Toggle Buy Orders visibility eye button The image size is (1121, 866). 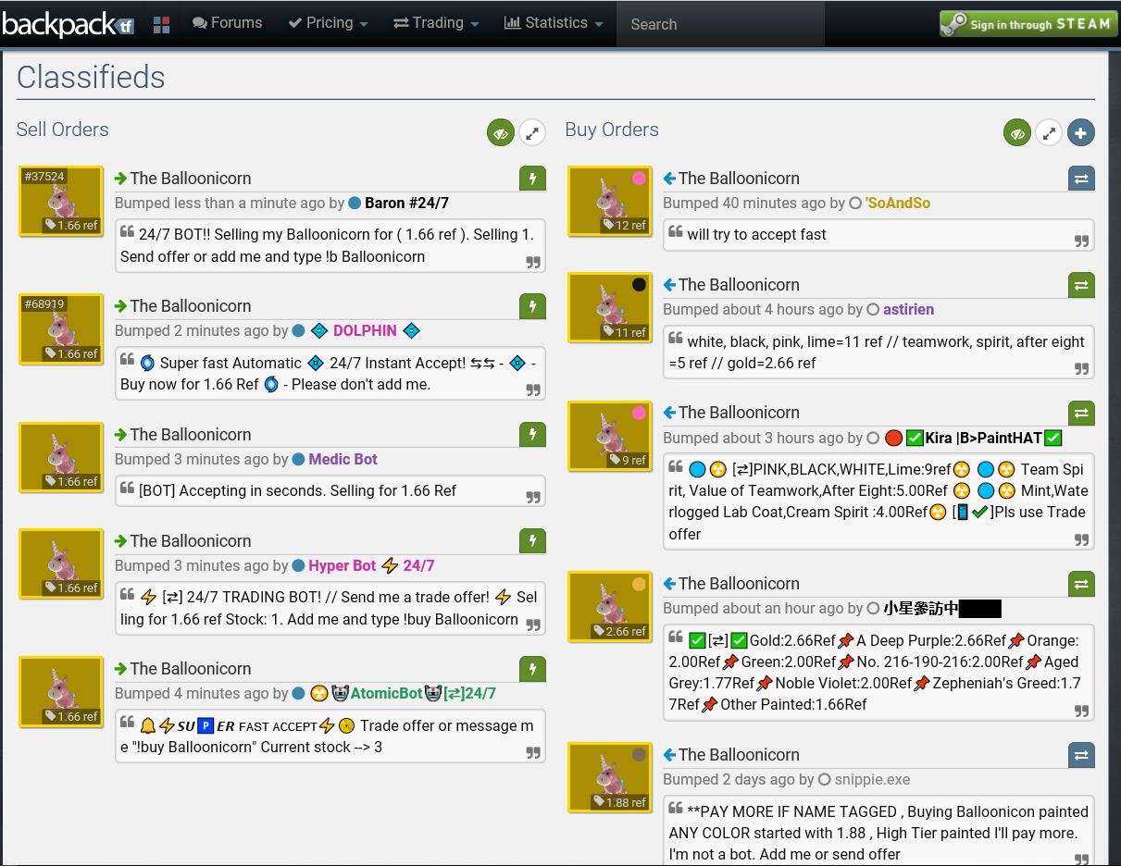1017,133
